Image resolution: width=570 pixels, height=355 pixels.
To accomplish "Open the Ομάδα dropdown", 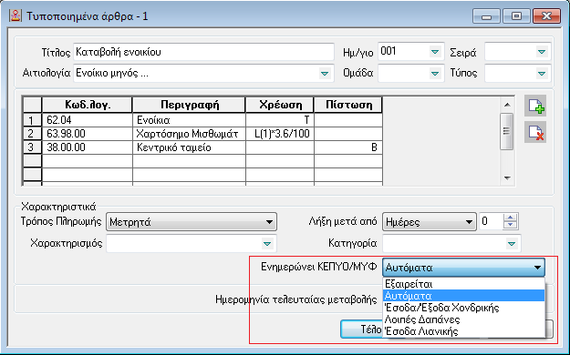I will tap(435, 74).
